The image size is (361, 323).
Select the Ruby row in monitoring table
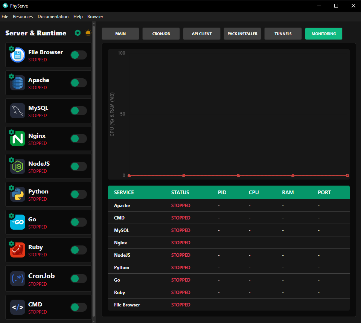229,293
